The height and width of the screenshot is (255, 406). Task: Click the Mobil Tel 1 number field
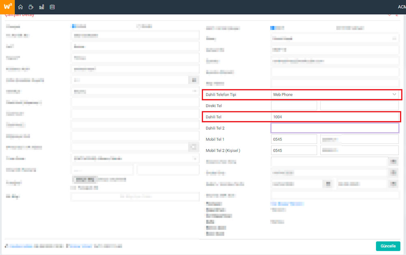tap(359, 139)
